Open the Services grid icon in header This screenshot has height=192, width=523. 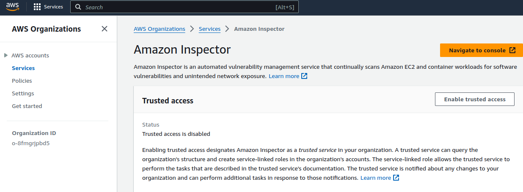tap(37, 7)
